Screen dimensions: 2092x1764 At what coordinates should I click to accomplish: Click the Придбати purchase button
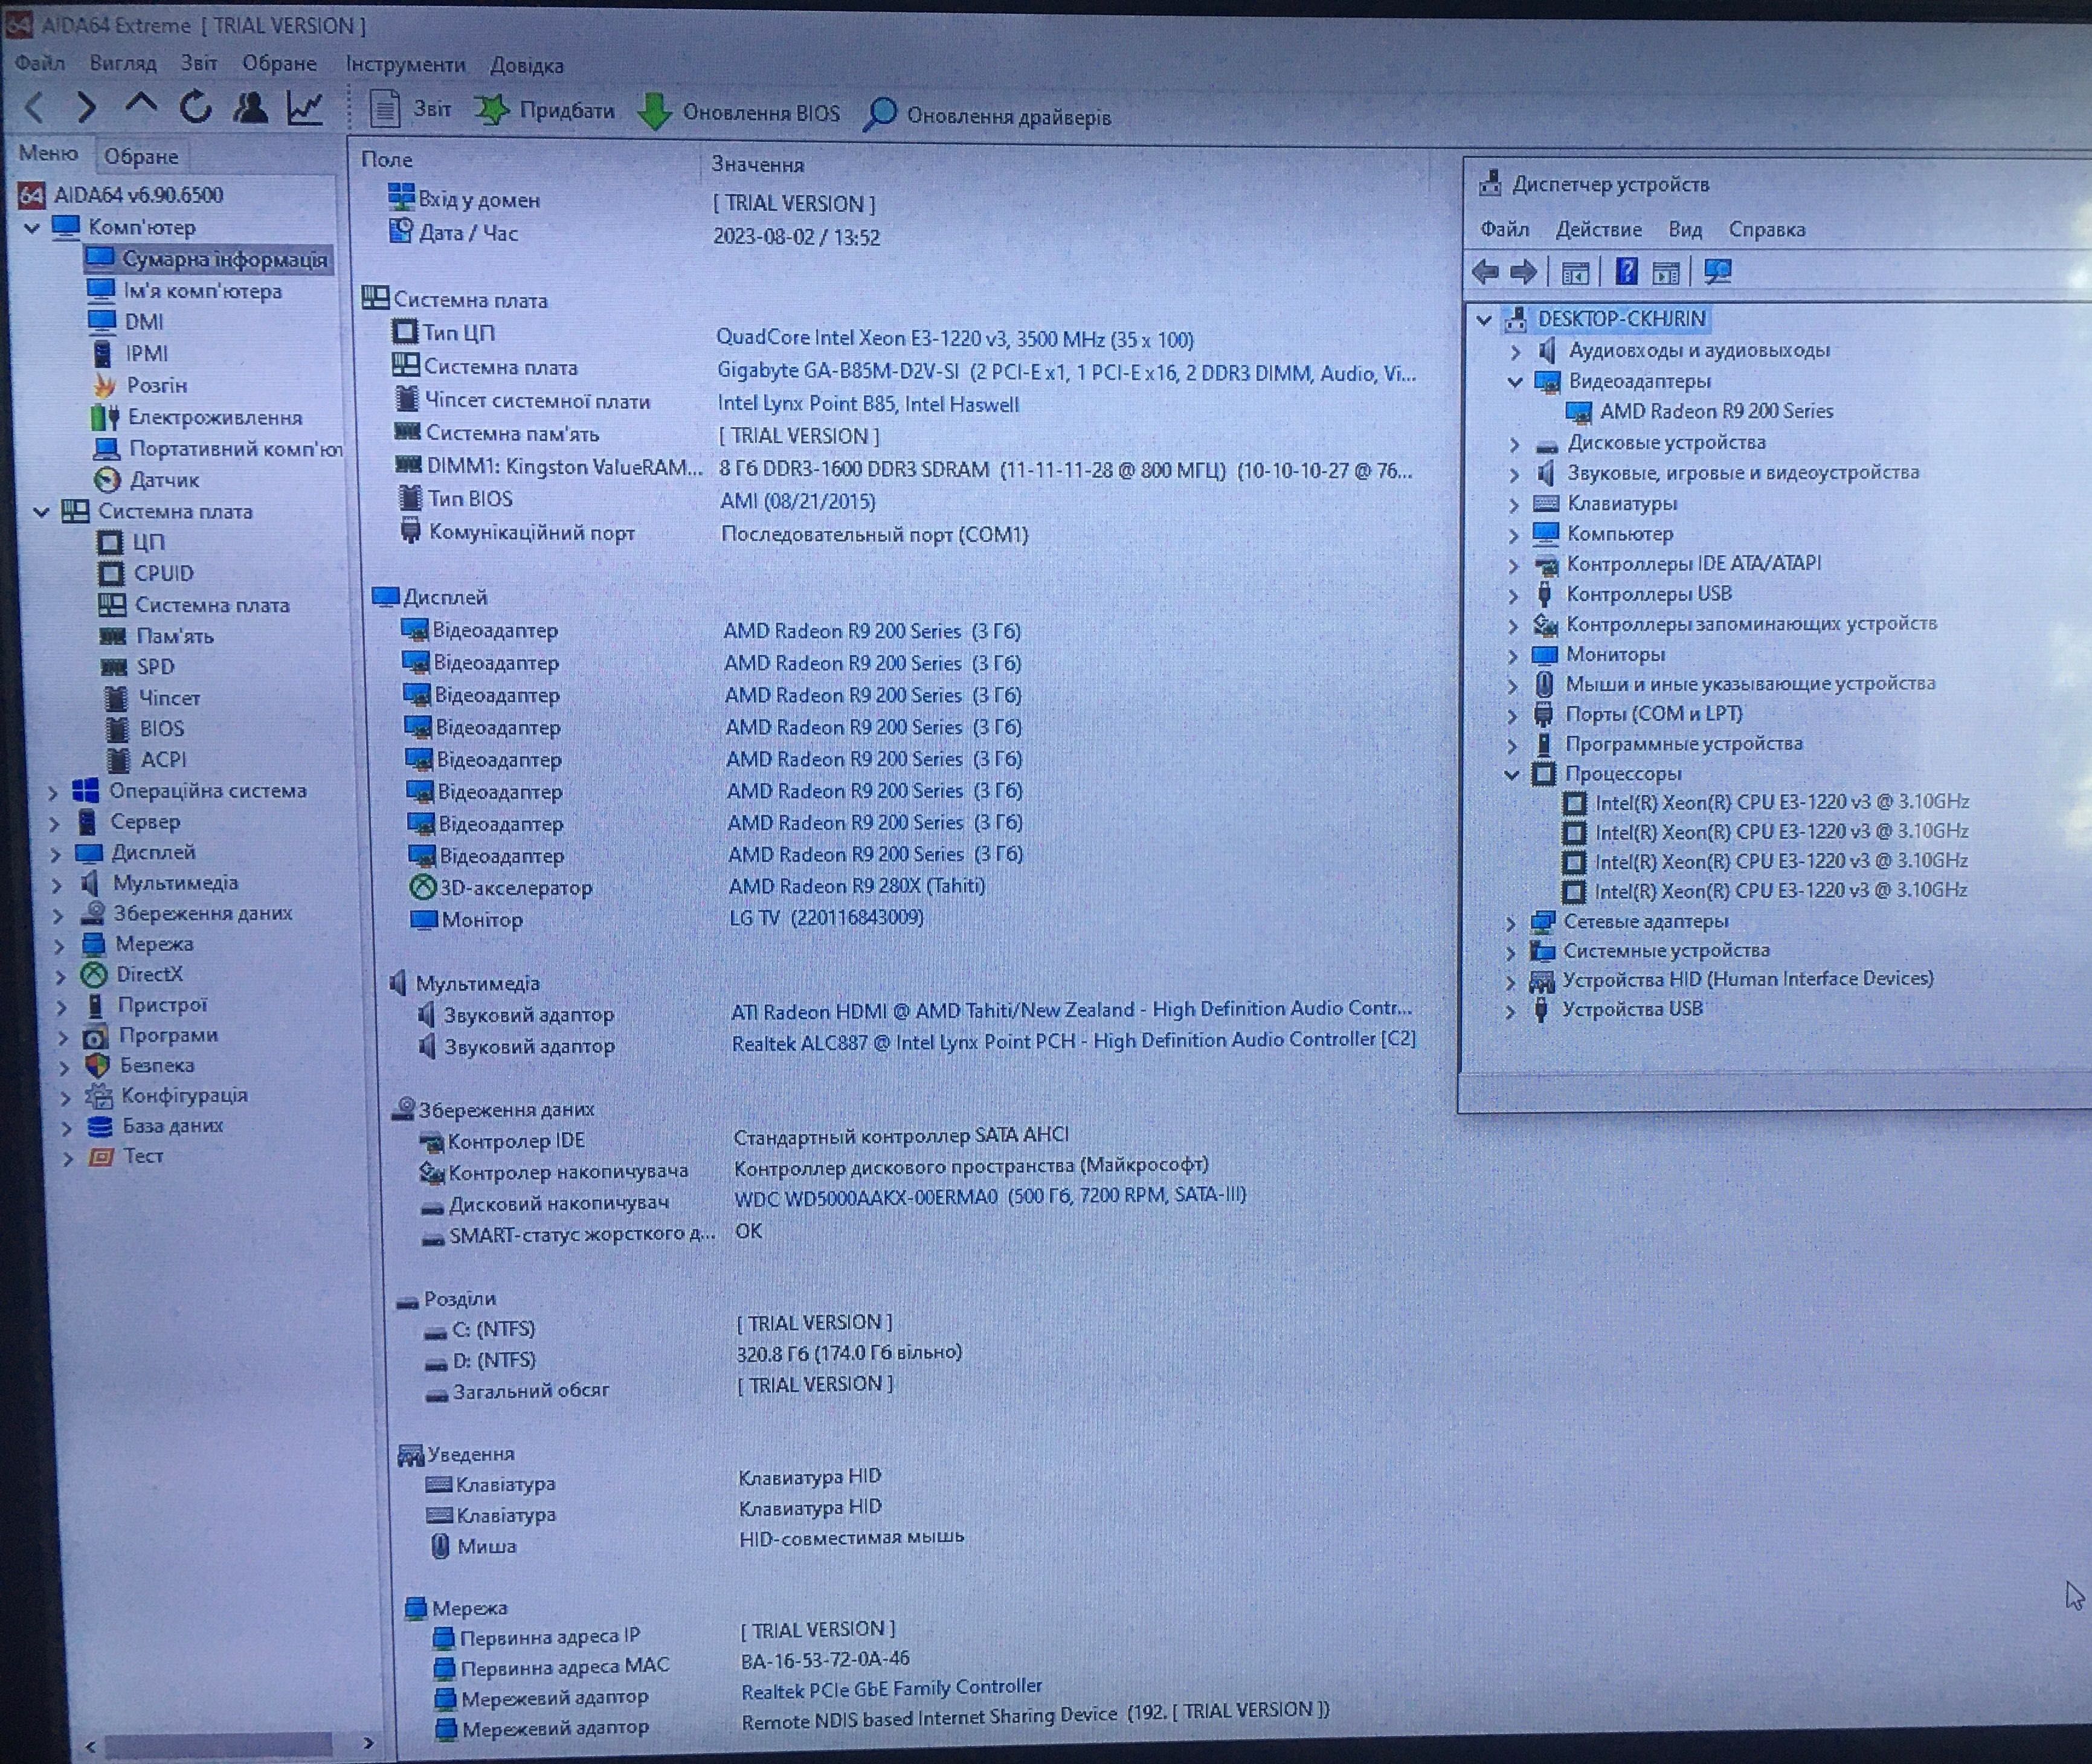[545, 110]
